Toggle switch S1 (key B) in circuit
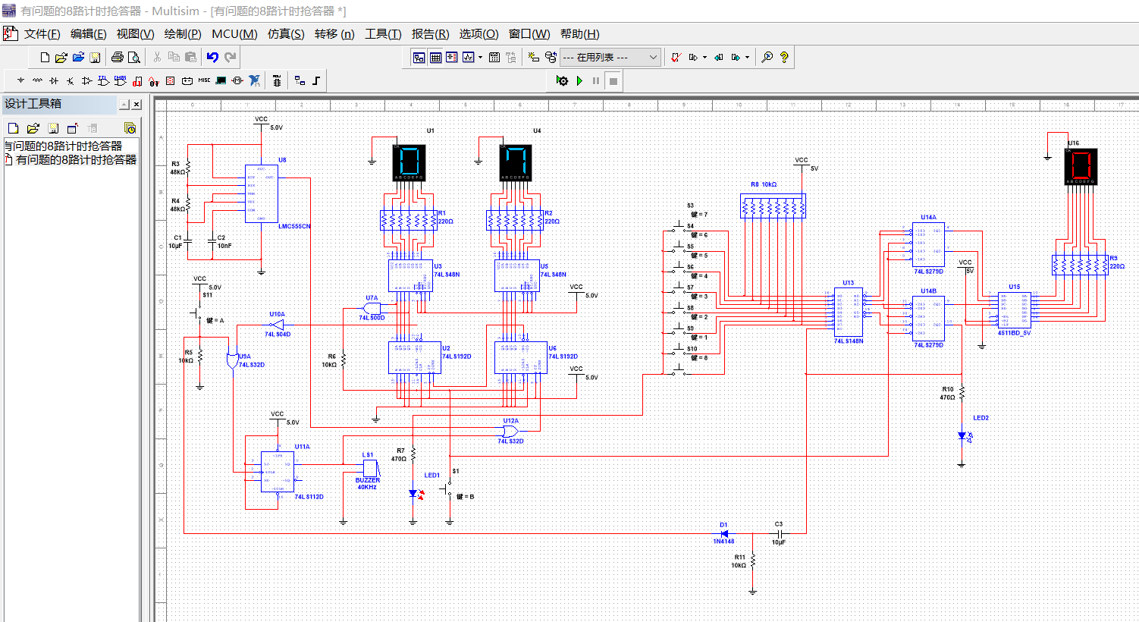This screenshot has width=1139, height=622. tap(449, 489)
